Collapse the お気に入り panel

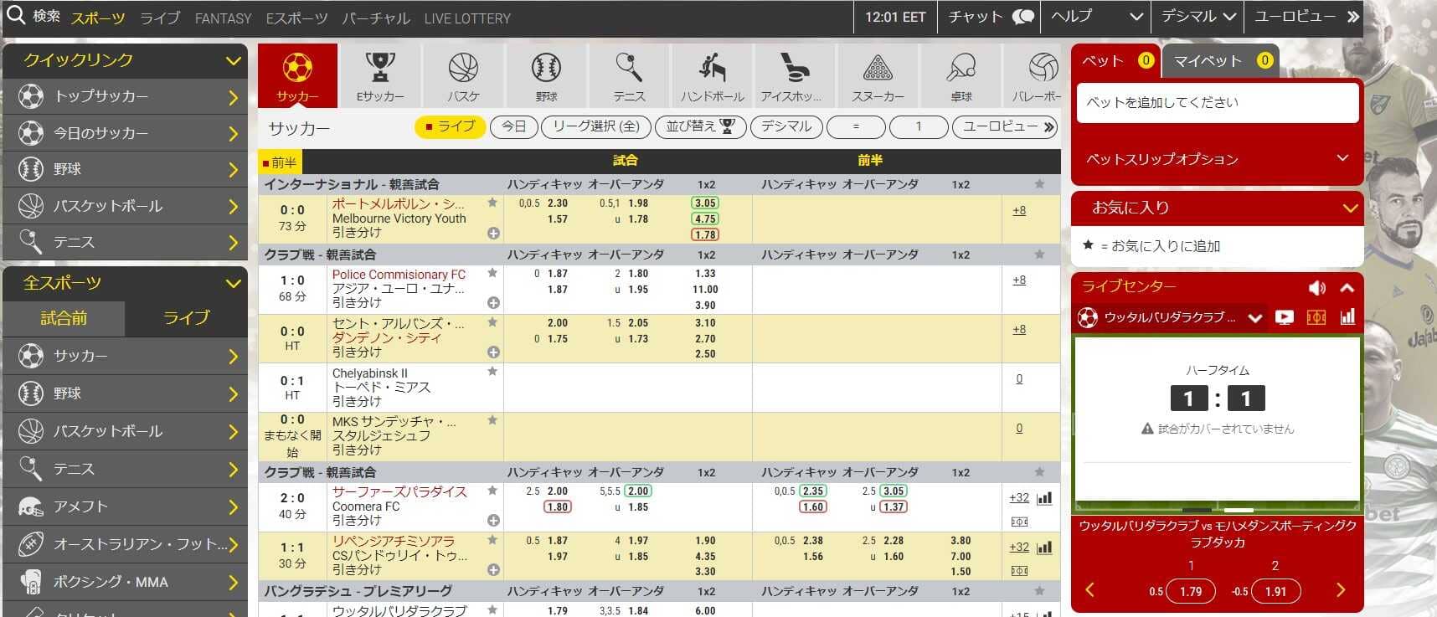click(1350, 208)
